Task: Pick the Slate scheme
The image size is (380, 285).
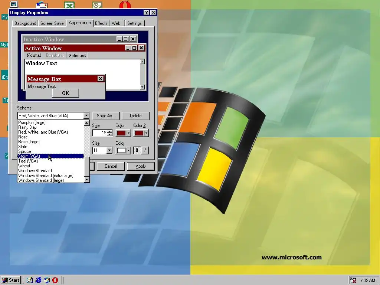Action: tap(50, 147)
